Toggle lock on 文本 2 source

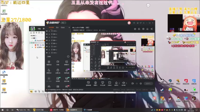point(49,31)
